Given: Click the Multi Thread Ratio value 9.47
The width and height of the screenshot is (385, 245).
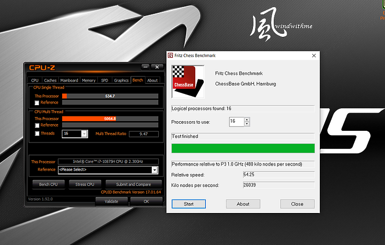Looking at the screenshot, I should tap(144, 134).
